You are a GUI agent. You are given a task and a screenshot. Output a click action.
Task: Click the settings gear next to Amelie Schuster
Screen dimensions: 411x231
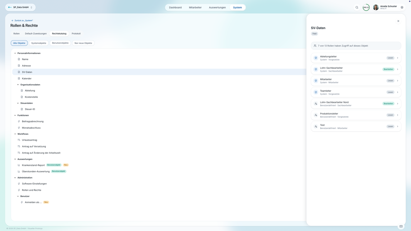(x=402, y=7)
